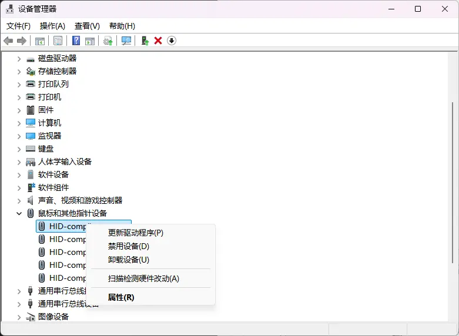Open the 操作(A) menu
The width and height of the screenshot is (459, 336).
[52, 26]
